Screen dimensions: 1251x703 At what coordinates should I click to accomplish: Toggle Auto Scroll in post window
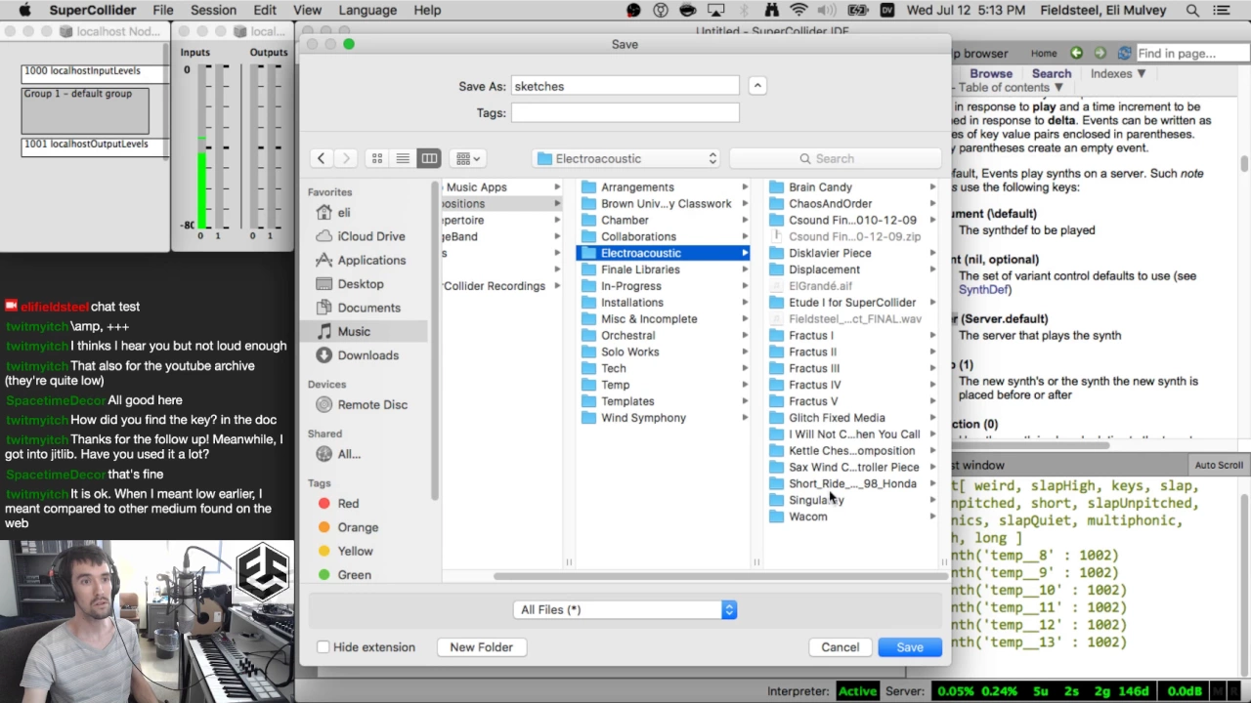click(x=1219, y=466)
